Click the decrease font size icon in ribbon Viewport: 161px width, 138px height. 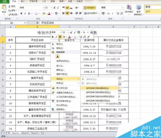(58, 8)
